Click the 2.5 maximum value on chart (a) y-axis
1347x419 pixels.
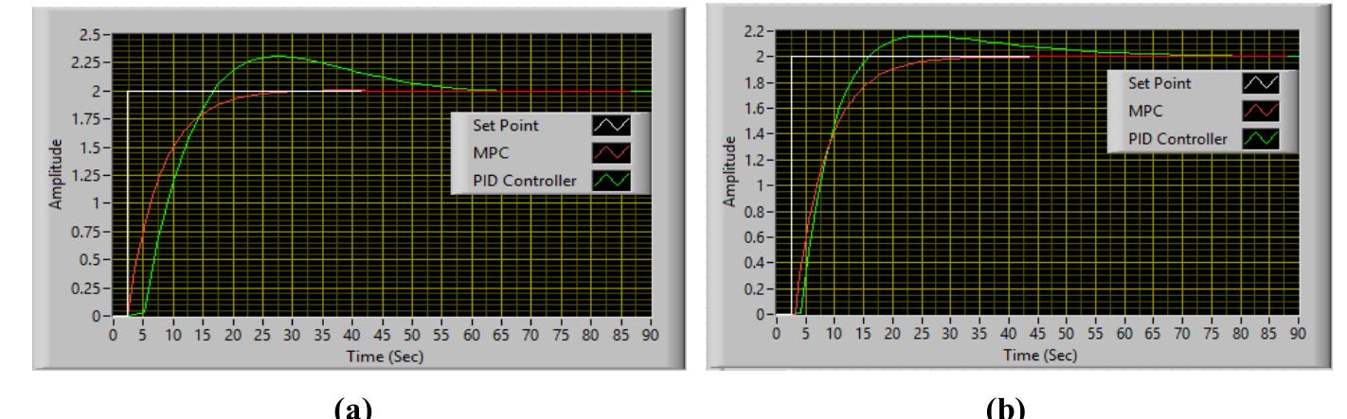[88, 34]
